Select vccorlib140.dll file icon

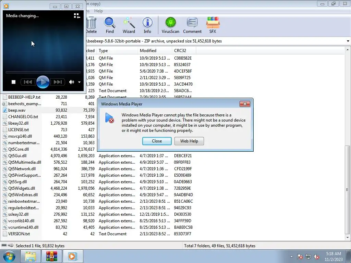point(5,221)
